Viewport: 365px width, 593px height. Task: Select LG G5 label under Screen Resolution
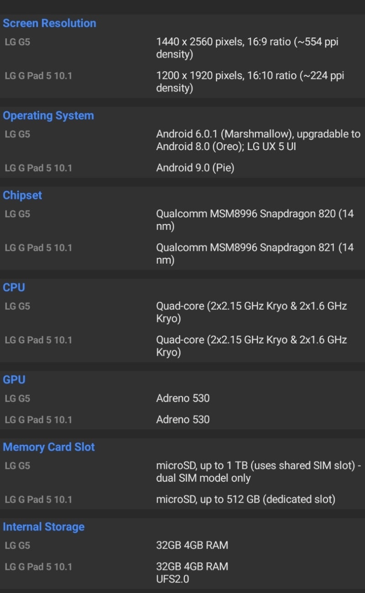tap(17, 42)
